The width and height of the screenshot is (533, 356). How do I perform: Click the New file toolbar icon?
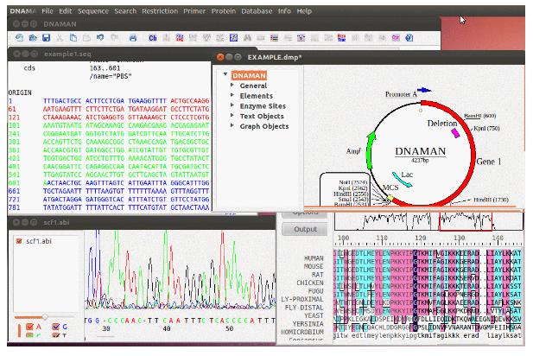(19, 38)
